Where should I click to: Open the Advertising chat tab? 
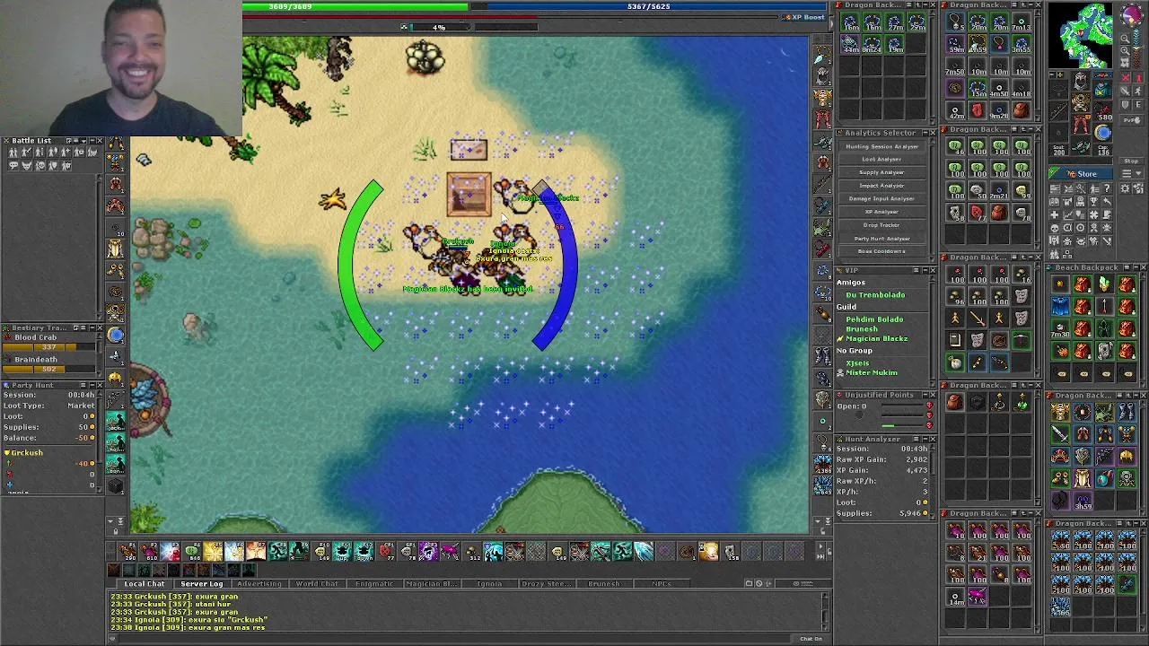tap(259, 584)
